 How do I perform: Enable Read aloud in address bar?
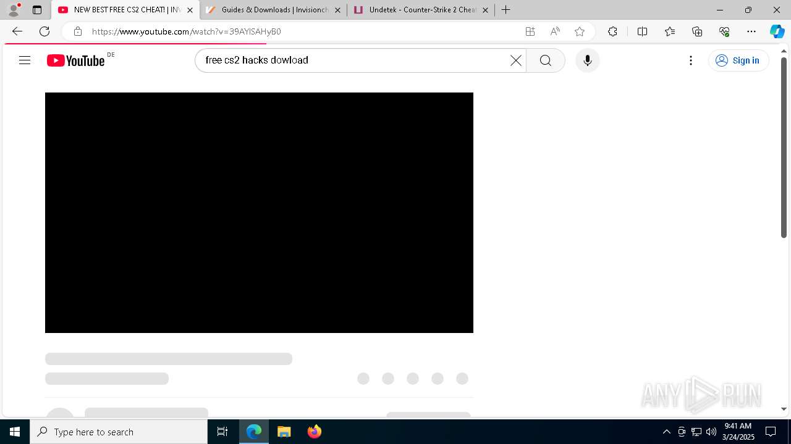(x=555, y=31)
